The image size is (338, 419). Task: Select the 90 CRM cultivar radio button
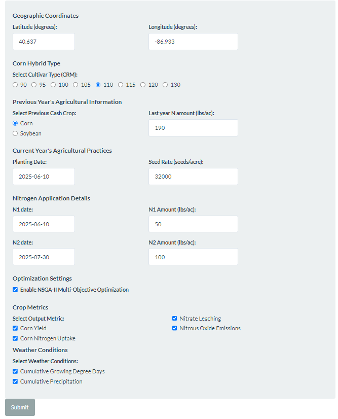(15, 85)
